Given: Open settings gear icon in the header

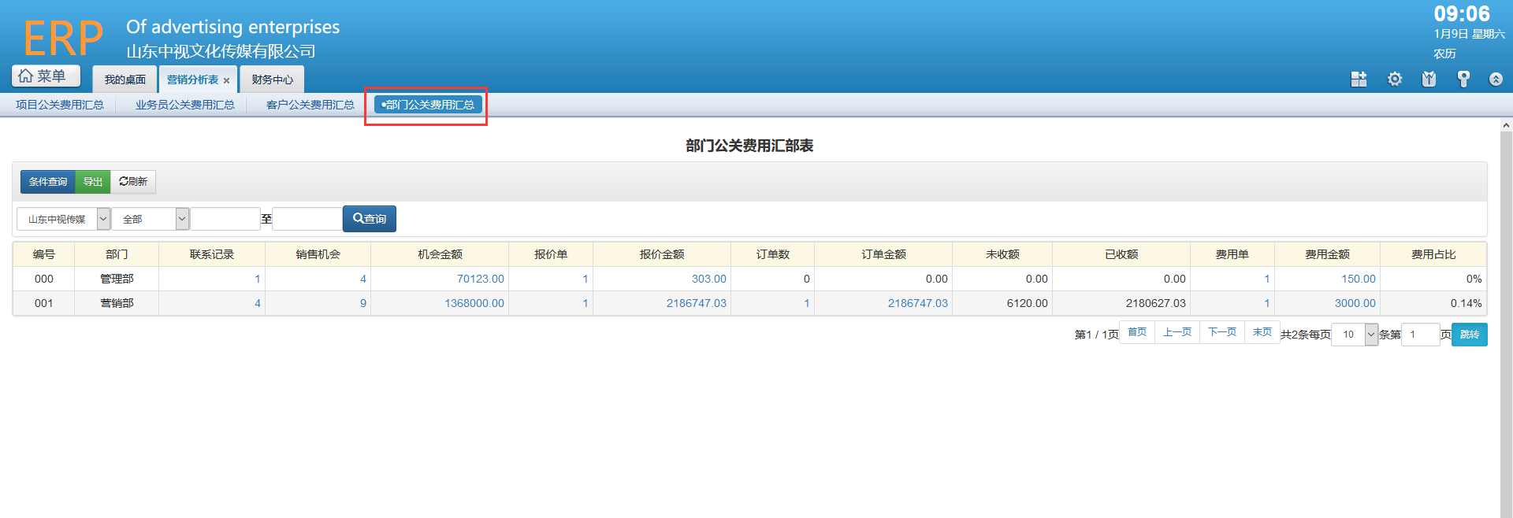Looking at the screenshot, I should (1394, 79).
